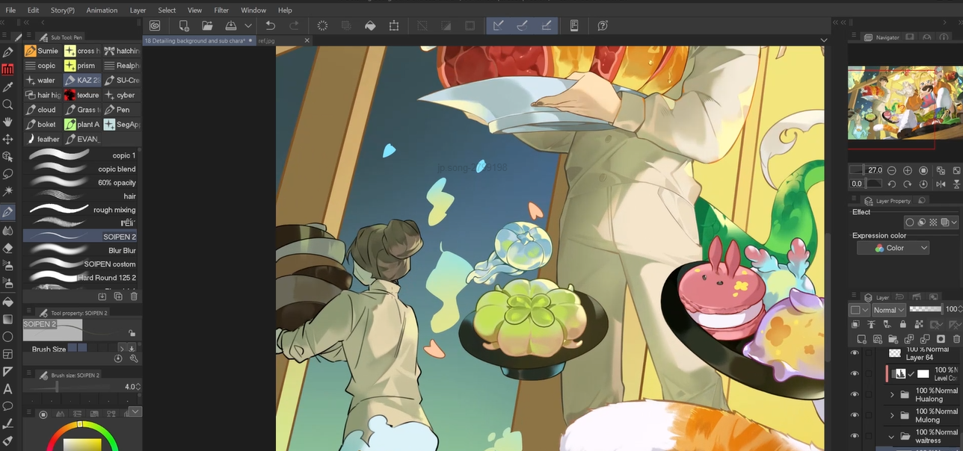
Task: Choose the rough mixing brush
Action: coord(81,210)
